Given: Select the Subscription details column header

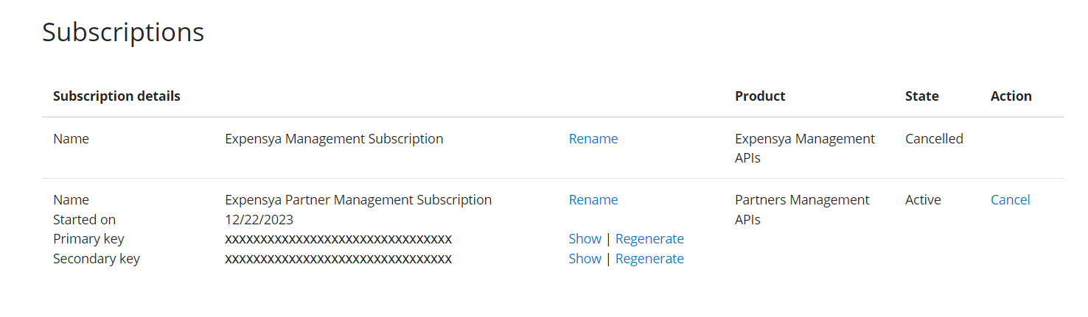Looking at the screenshot, I should click(x=116, y=96).
